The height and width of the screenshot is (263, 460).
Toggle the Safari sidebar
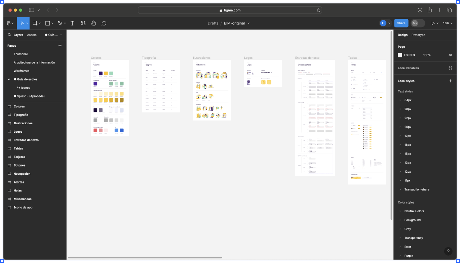click(32, 10)
